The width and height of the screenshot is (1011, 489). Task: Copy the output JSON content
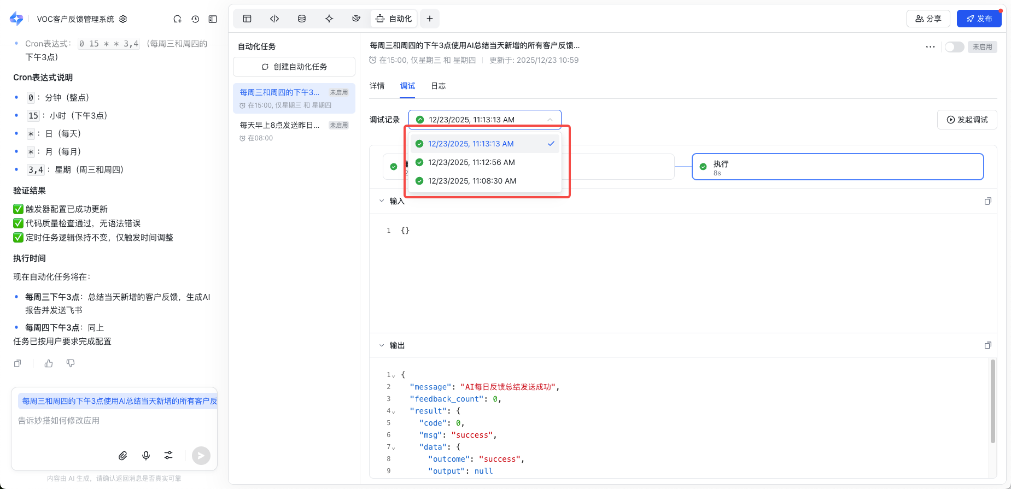987,345
